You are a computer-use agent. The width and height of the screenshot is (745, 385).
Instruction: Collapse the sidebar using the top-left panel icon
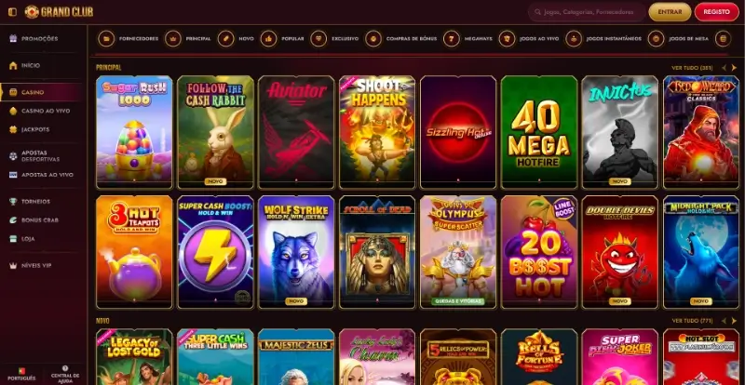(x=12, y=12)
